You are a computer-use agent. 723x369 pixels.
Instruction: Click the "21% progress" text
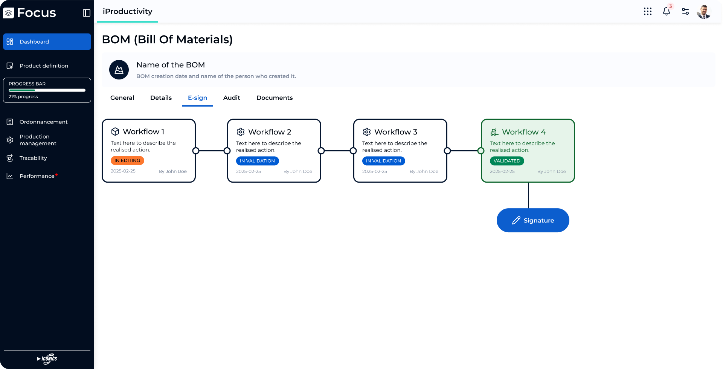(23, 97)
